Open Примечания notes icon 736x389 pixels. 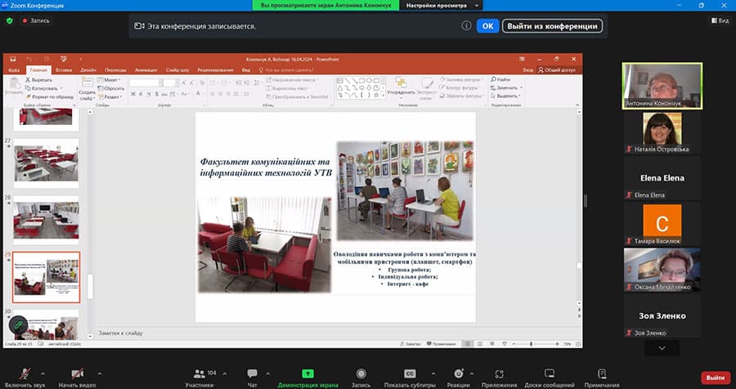[x=602, y=373]
